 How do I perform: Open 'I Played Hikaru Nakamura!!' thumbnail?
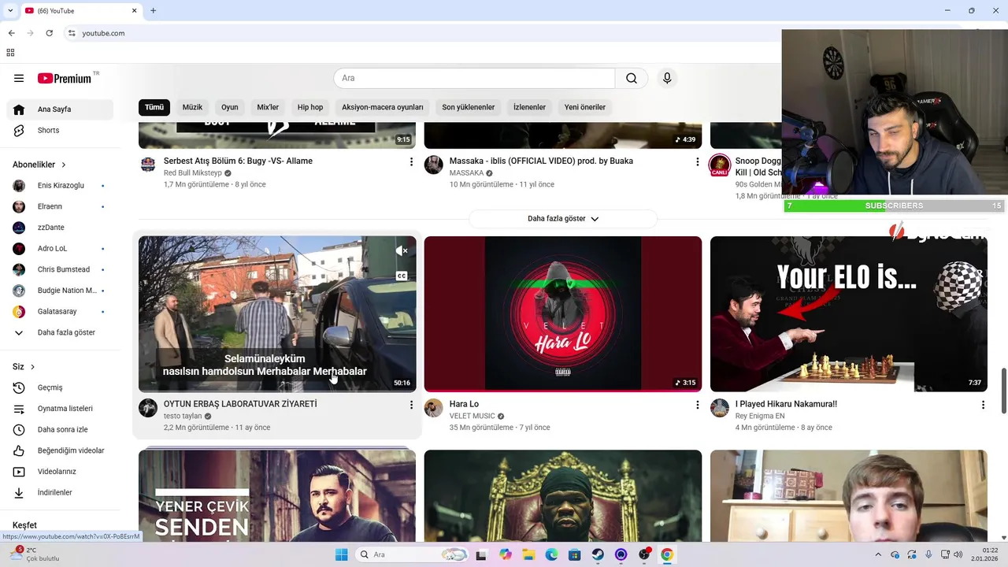[x=849, y=314]
